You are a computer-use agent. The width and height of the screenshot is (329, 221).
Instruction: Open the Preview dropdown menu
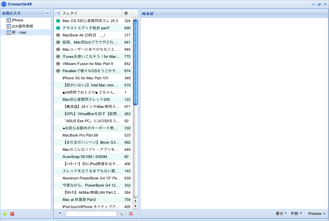(x=316, y=214)
